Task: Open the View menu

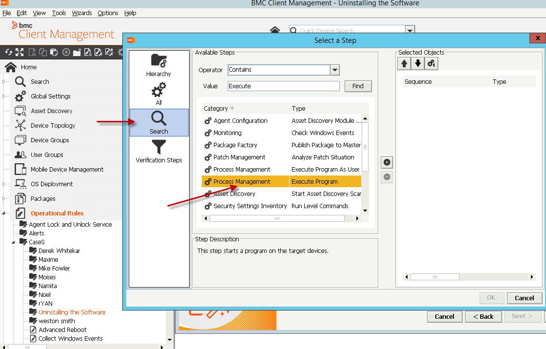Action: (39, 13)
